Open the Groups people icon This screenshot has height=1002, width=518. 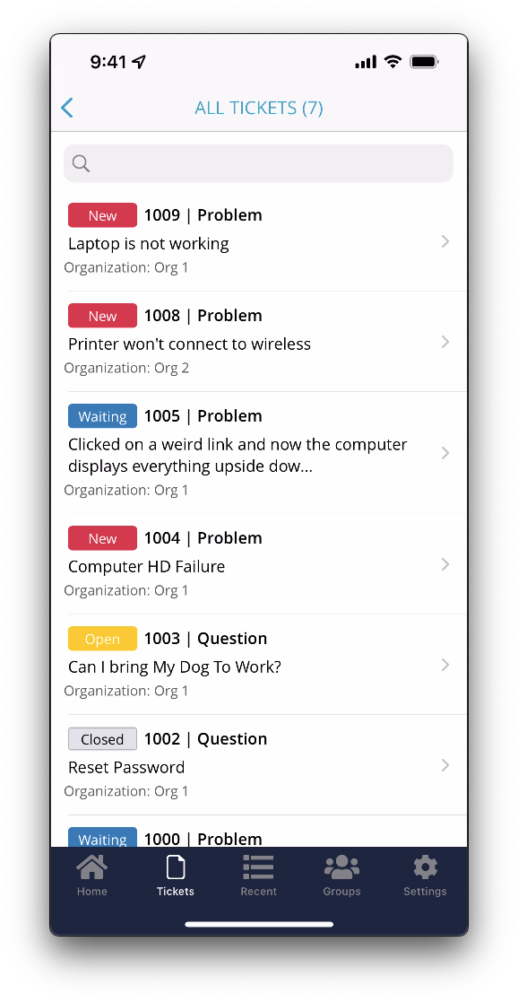coord(341,867)
